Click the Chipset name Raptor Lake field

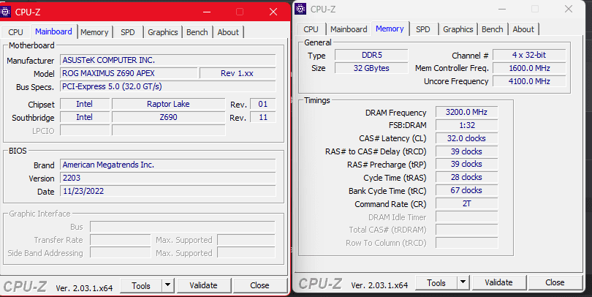168,104
